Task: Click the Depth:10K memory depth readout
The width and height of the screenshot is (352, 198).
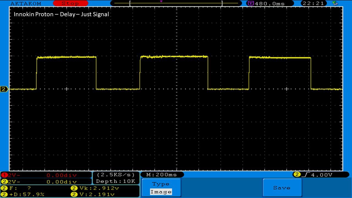Action: pyautogui.click(x=116, y=181)
